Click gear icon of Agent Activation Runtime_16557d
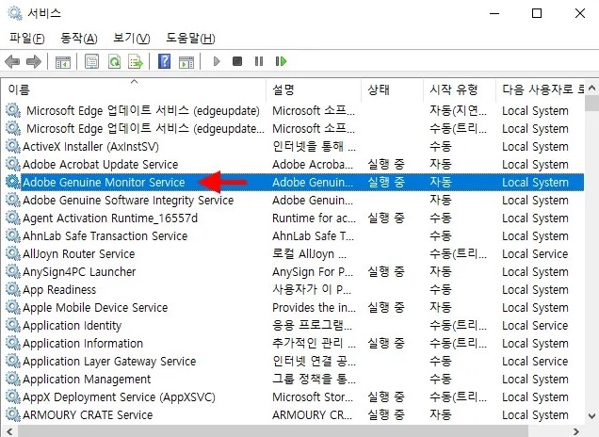This screenshot has width=599, height=437. coord(13,218)
